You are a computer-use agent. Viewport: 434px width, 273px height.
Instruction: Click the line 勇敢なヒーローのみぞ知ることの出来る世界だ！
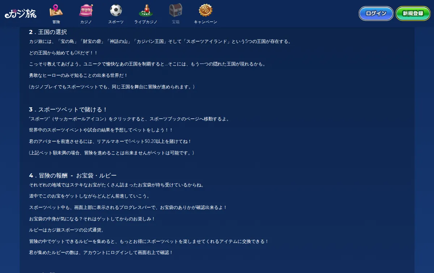(x=78, y=76)
